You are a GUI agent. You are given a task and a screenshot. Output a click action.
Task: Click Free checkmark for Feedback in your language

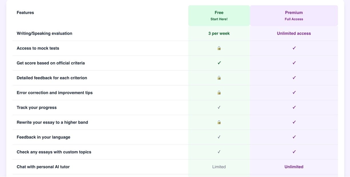tap(219, 137)
